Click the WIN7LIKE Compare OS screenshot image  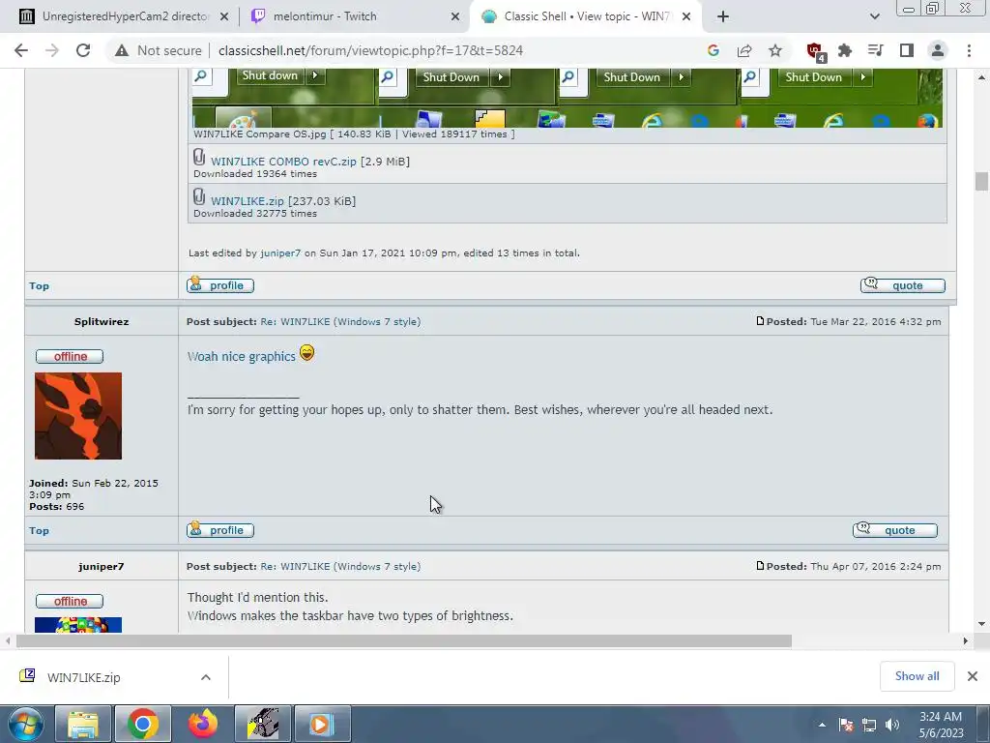click(567, 98)
